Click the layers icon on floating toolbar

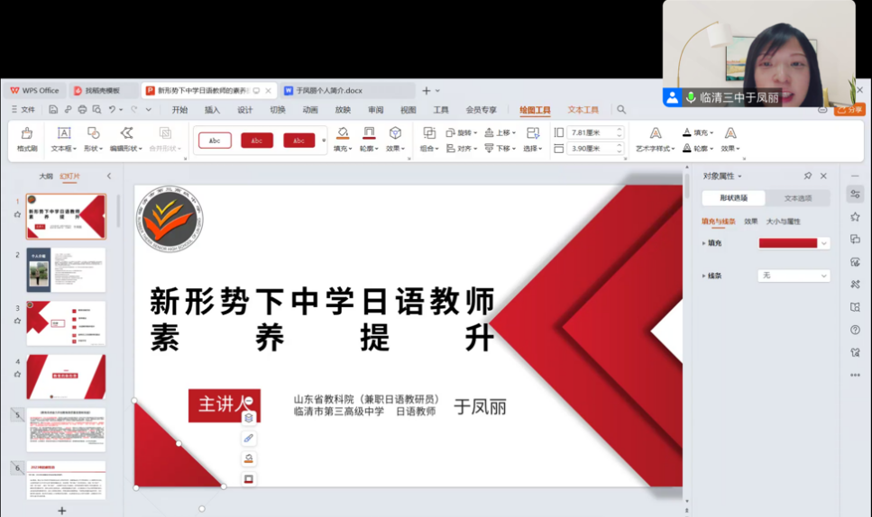249,418
